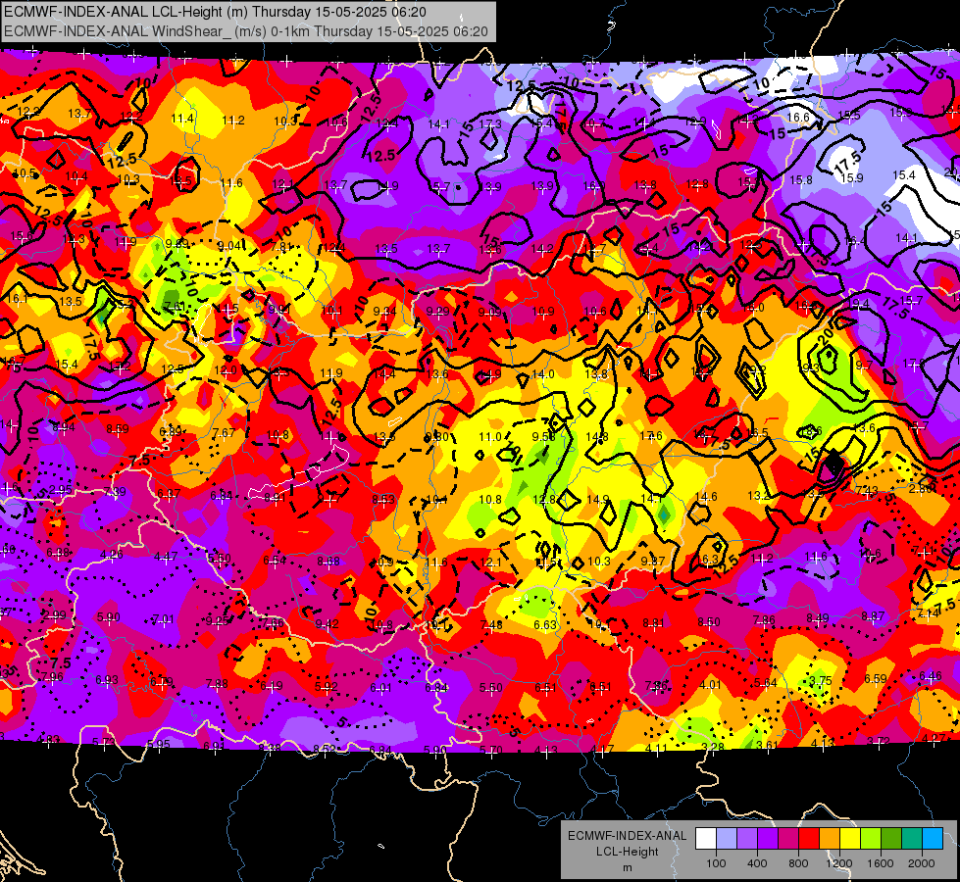Click the LCL-Height title line at top
Viewport: 960px width, 882px height.
(x=216, y=12)
